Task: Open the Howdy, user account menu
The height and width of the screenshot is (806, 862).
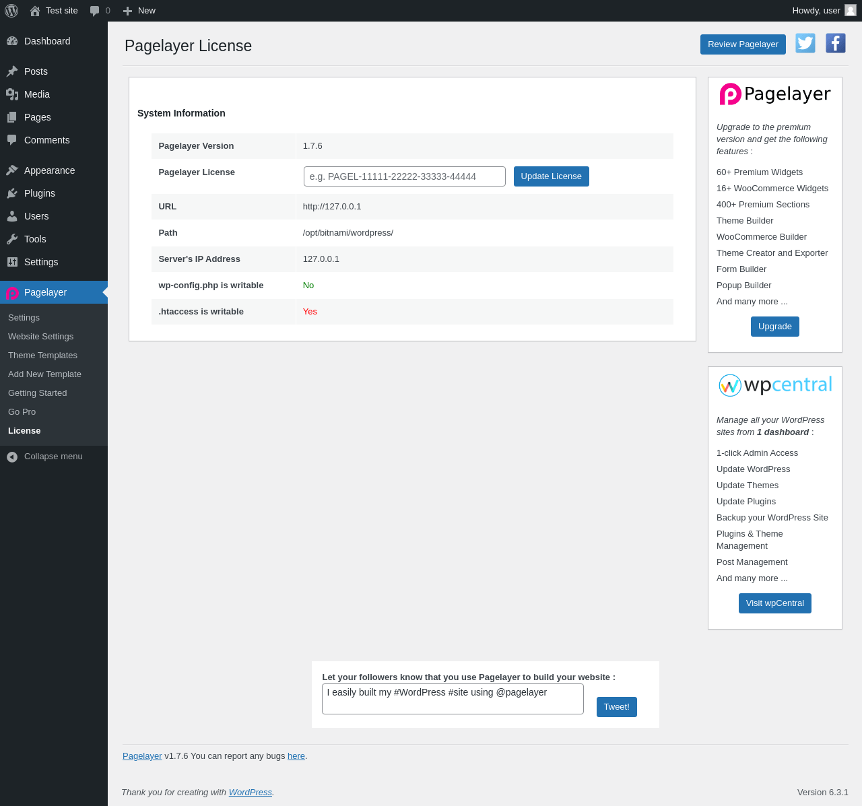Action: pos(824,11)
